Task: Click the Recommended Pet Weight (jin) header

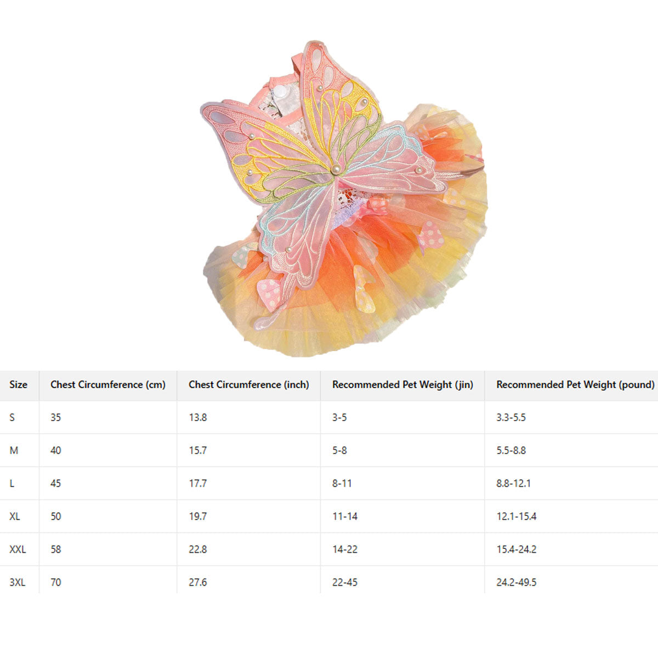Action: 402,385
